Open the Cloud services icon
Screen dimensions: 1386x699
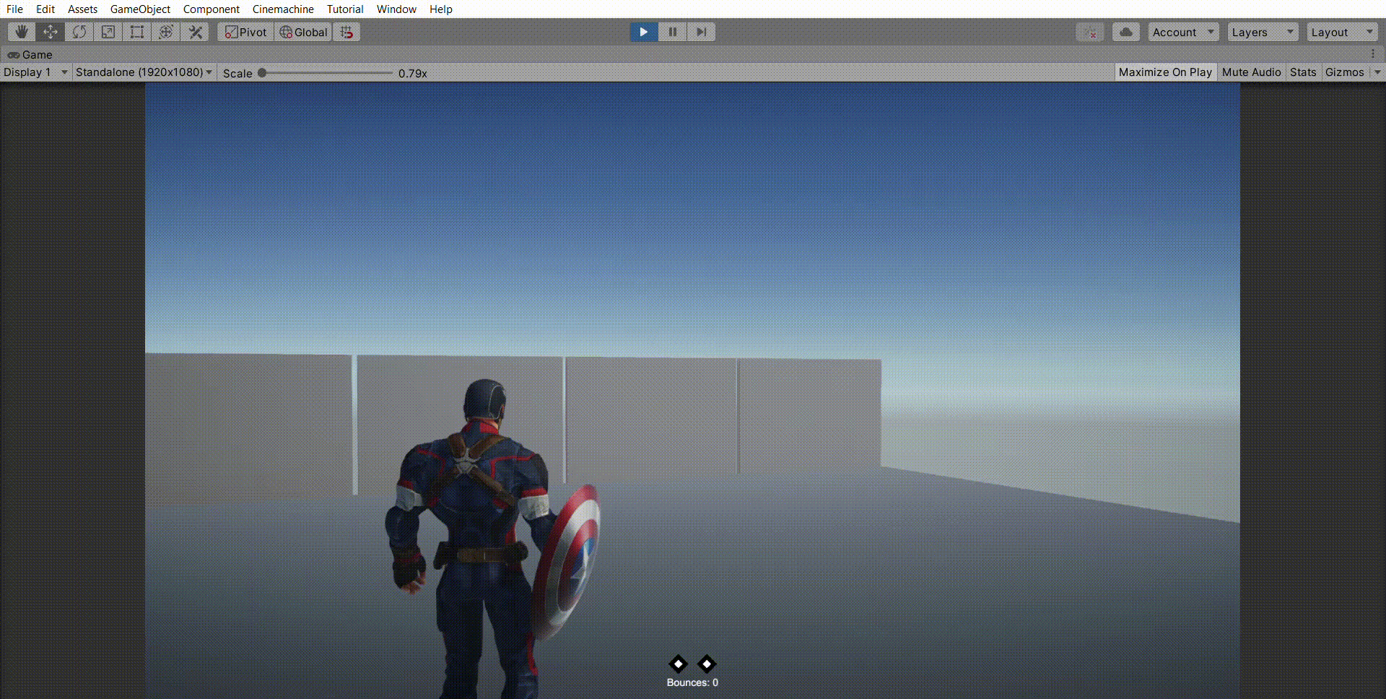[x=1126, y=32]
